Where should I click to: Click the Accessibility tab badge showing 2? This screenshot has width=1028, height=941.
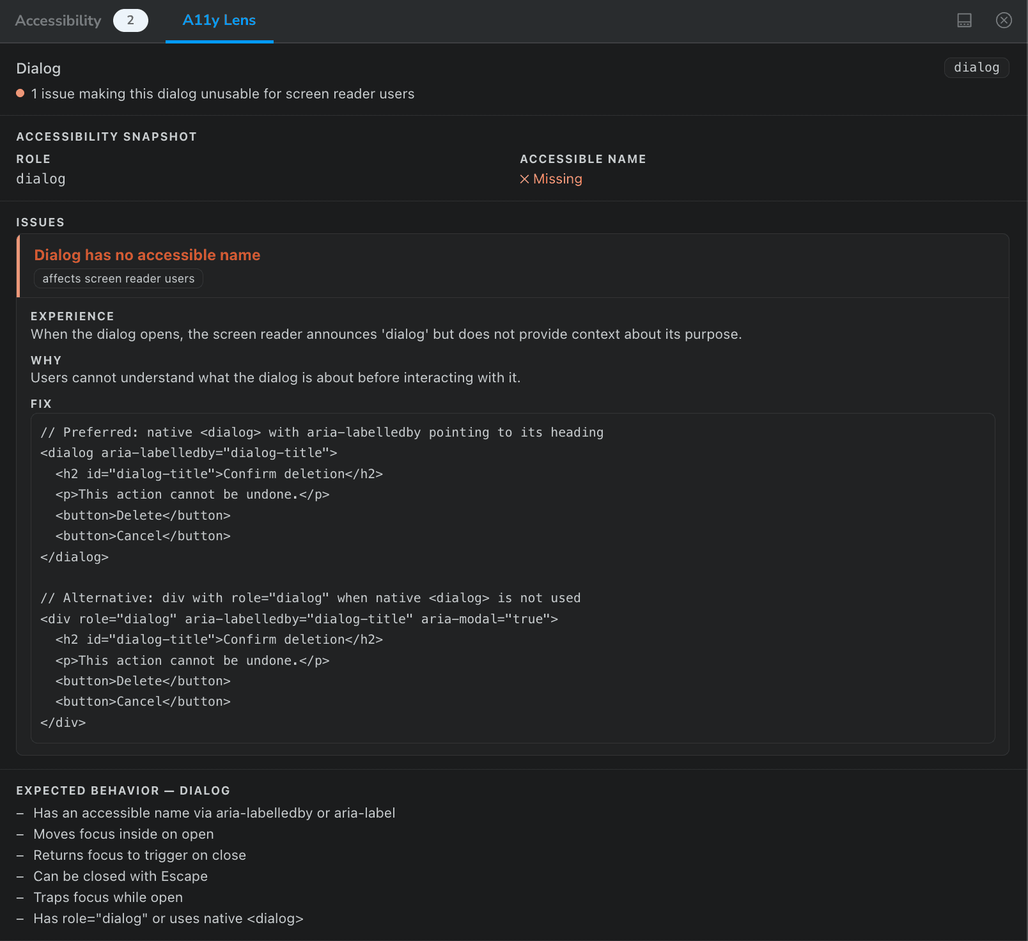(x=130, y=20)
